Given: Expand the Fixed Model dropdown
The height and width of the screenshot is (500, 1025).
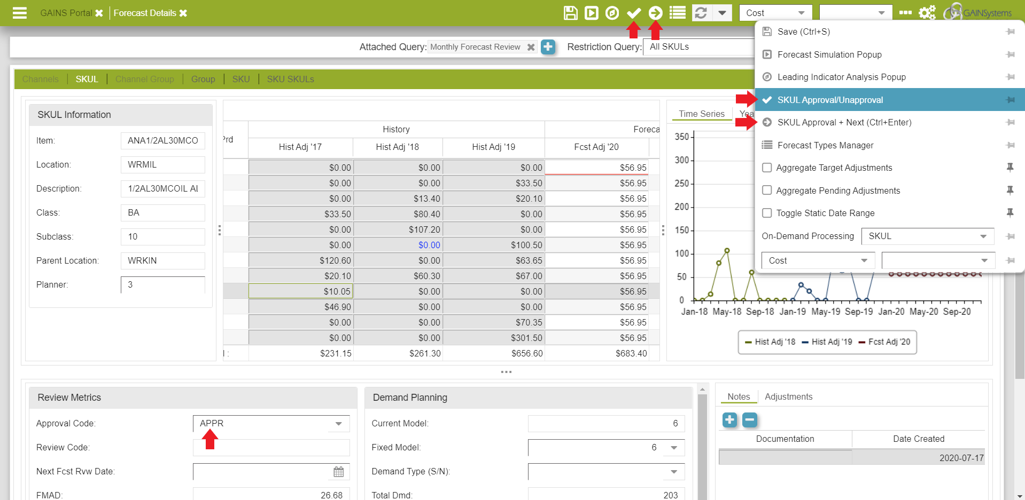Looking at the screenshot, I should pos(674,448).
